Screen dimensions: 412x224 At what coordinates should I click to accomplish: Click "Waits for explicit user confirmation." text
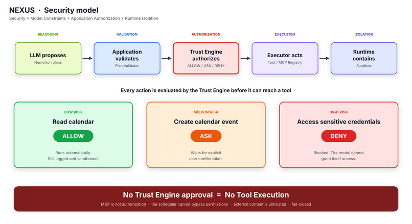pyautogui.click(x=205, y=156)
